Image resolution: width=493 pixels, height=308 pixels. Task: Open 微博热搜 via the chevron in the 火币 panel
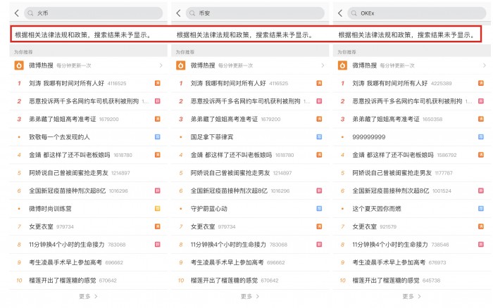point(161,65)
